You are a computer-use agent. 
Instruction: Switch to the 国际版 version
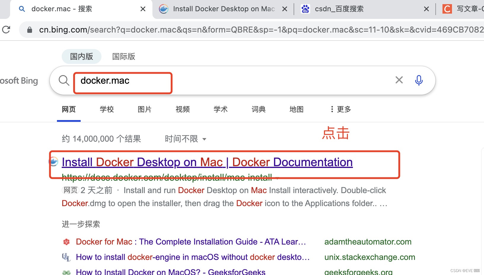[123, 56]
